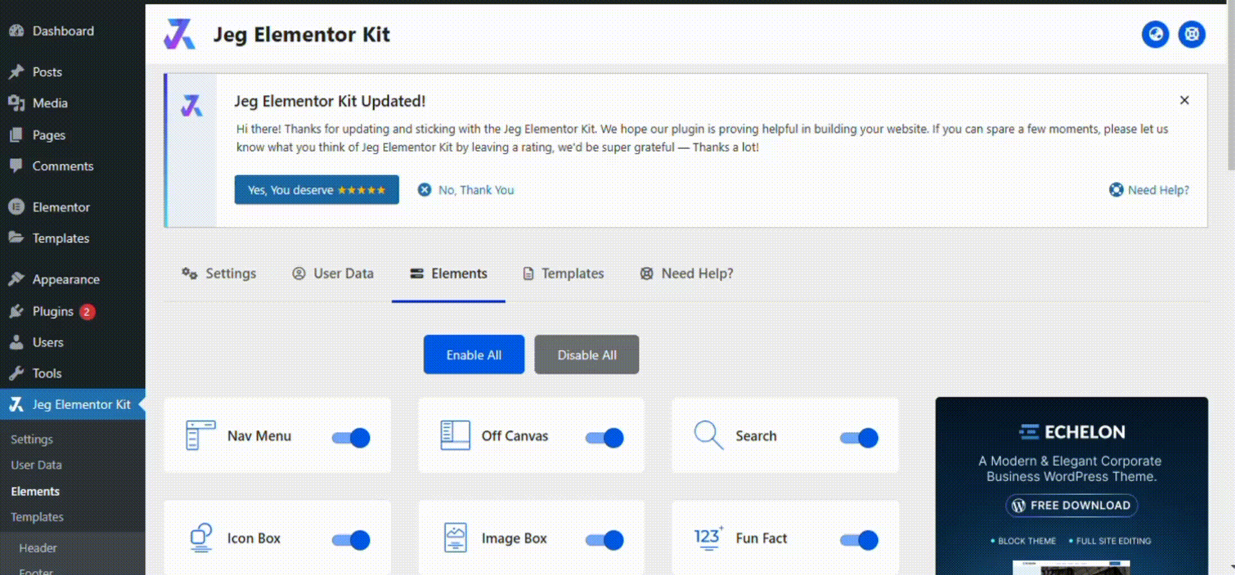Open the Need Help? tab
Image resolution: width=1235 pixels, height=575 pixels.
tap(686, 274)
